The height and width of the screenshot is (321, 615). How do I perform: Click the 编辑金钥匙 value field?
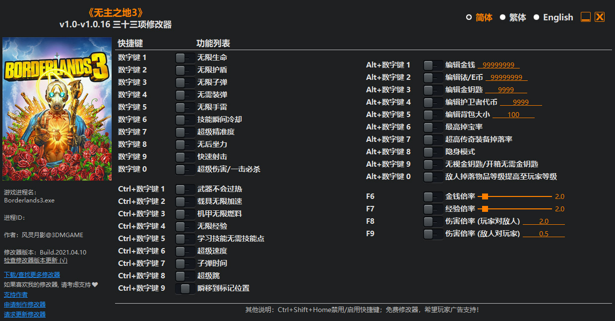coord(506,90)
